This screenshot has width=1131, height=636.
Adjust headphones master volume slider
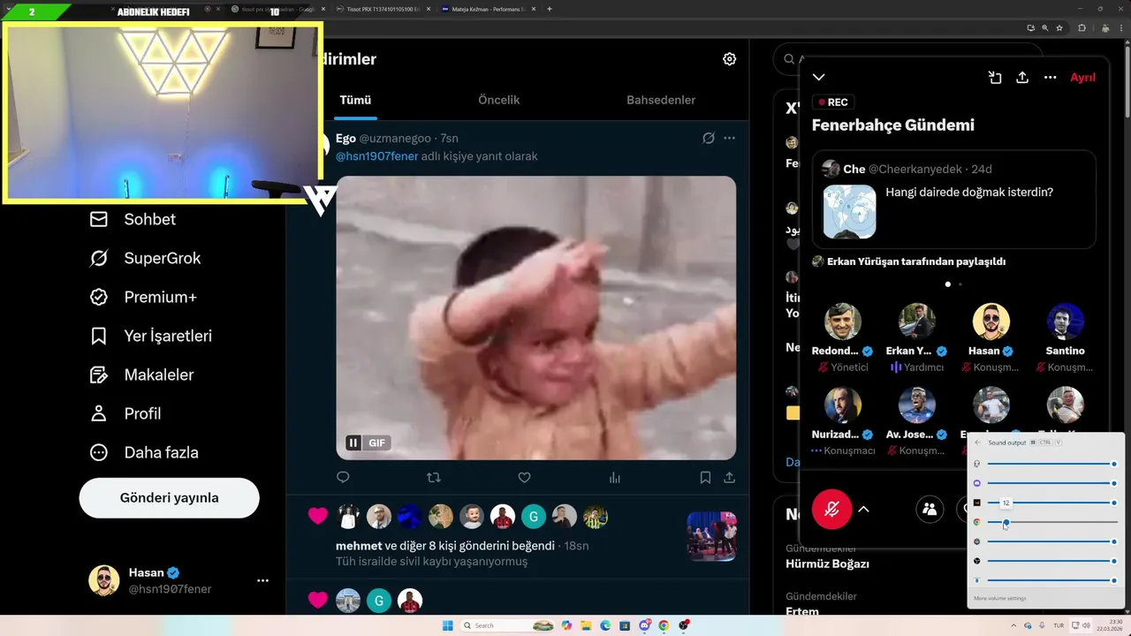pos(1051,464)
